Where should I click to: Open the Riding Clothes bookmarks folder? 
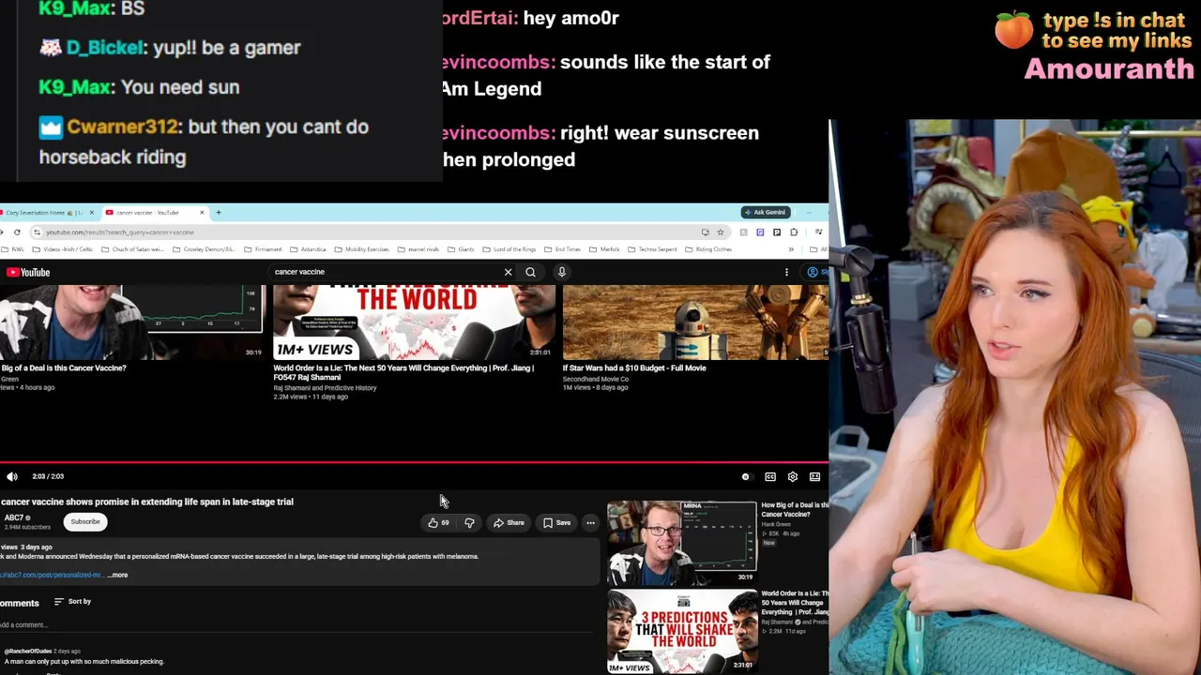click(708, 249)
